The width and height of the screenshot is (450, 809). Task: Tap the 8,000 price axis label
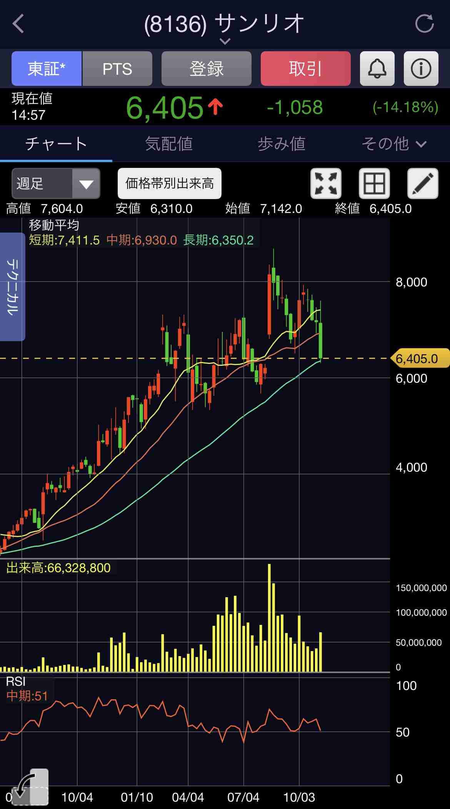(x=412, y=282)
